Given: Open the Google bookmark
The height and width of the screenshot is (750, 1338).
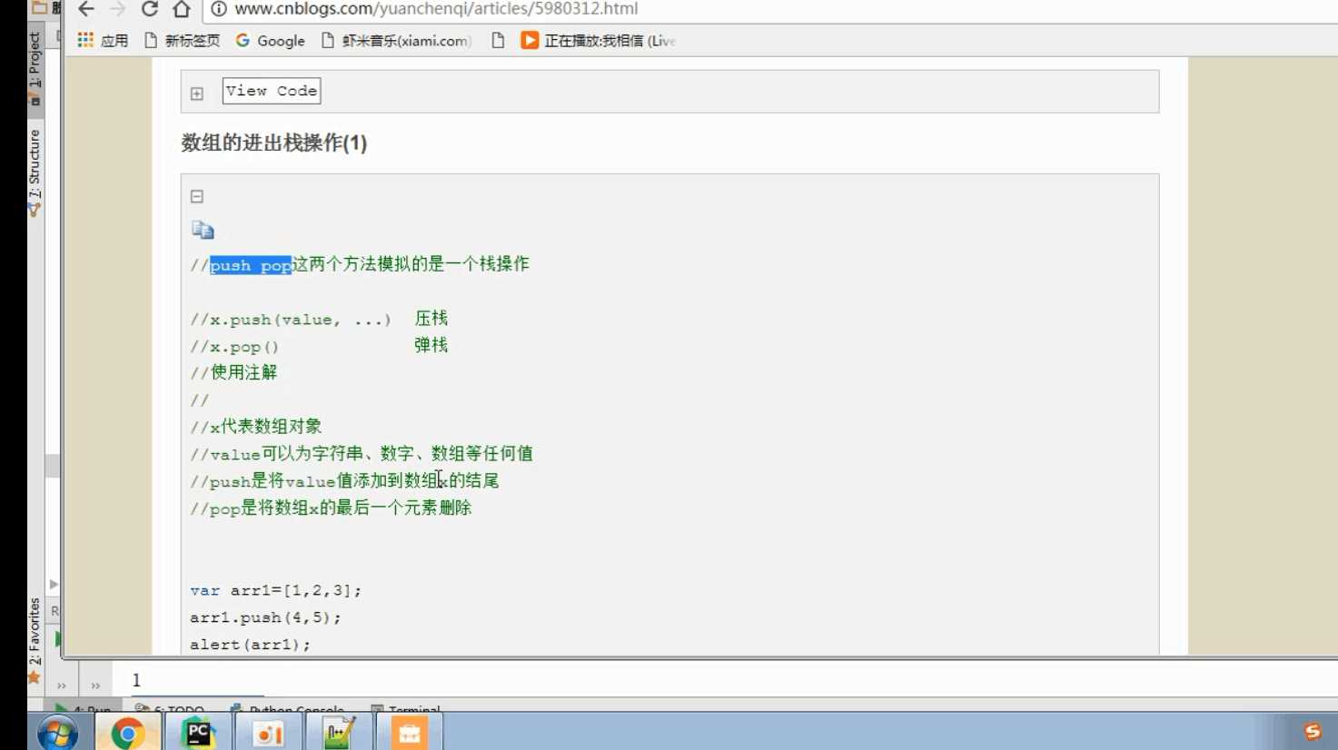Looking at the screenshot, I should pos(270,40).
